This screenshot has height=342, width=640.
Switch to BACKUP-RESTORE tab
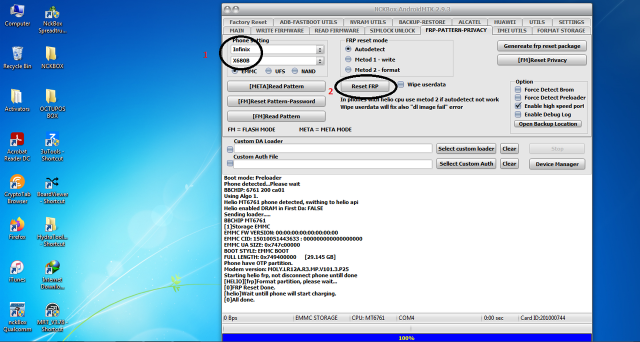click(x=422, y=22)
